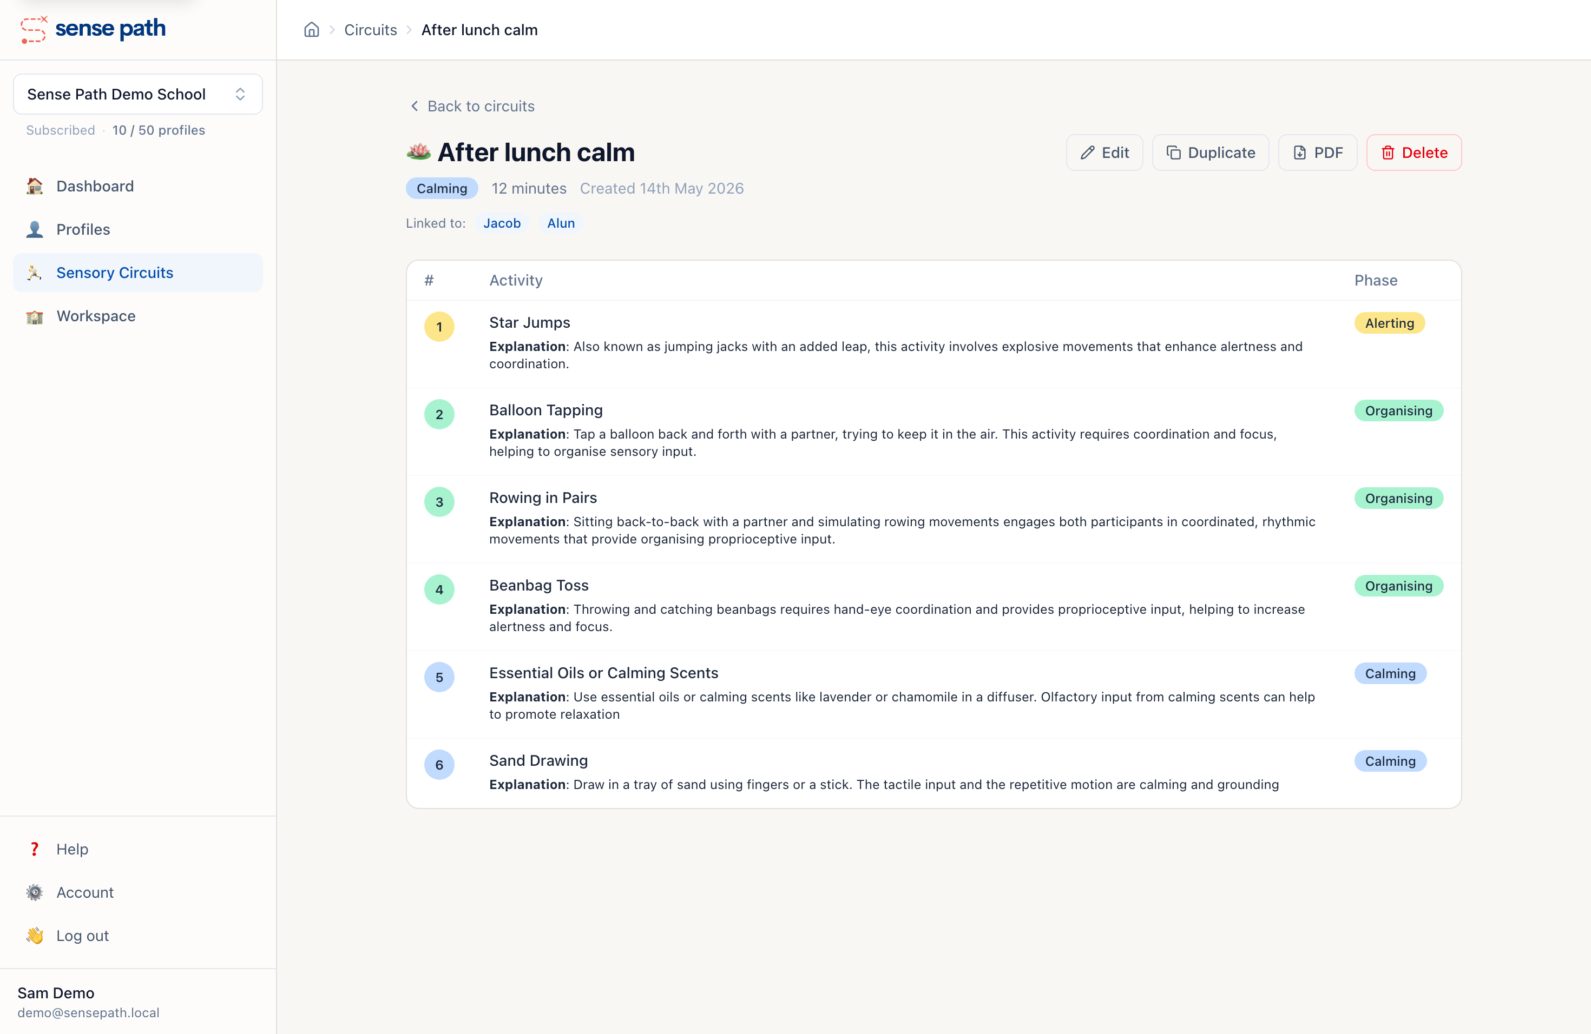Click the Edit button
This screenshot has width=1591, height=1034.
tap(1105, 153)
